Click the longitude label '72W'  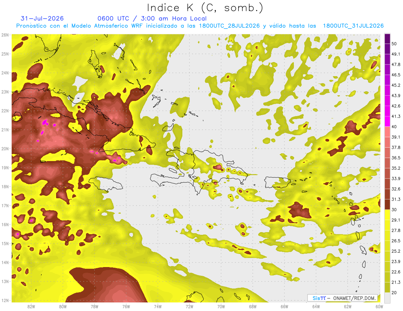point(189,307)
